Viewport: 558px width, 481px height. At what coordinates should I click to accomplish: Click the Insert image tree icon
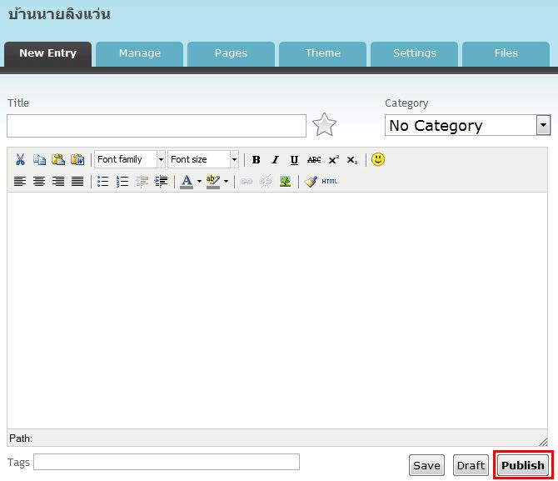coord(285,182)
